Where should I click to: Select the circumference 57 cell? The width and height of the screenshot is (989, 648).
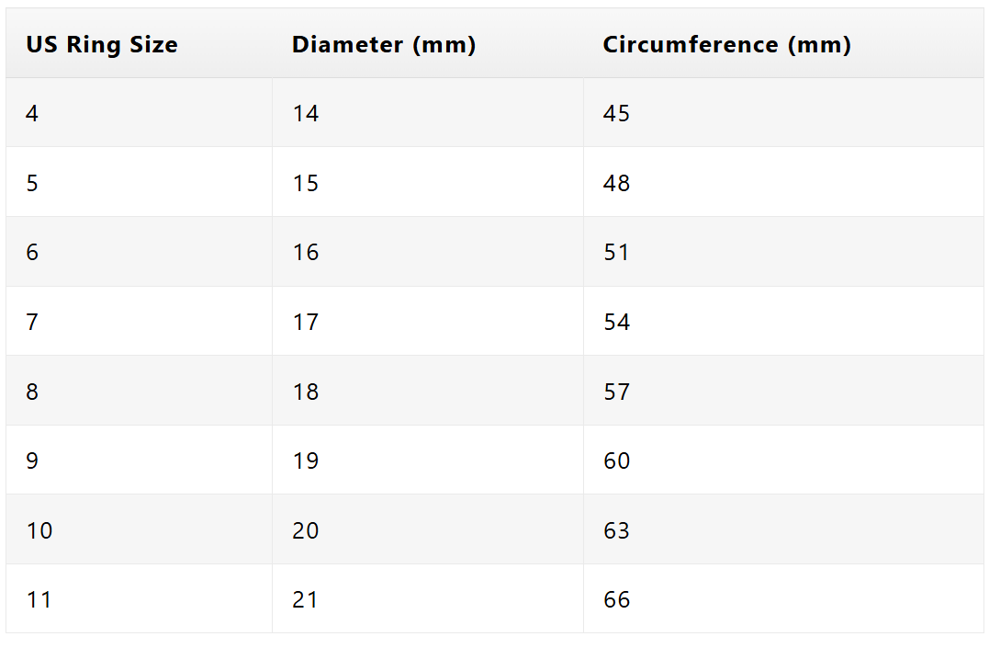(783, 391)
